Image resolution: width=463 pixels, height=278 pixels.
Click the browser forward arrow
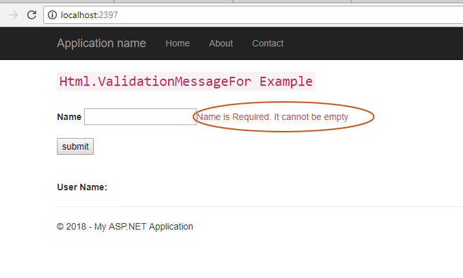13,15
